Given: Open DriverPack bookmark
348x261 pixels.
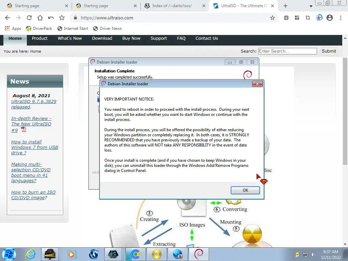Looking at the screenshot, I should point(39,29).
